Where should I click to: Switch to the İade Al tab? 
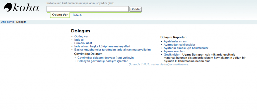(77, 15)
